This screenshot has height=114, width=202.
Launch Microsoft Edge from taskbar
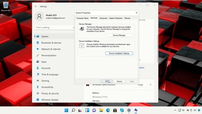(x=108, y=110)
